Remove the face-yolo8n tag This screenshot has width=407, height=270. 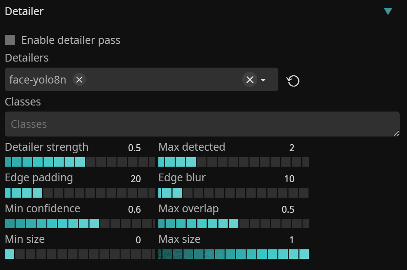(x=79, y=80)
